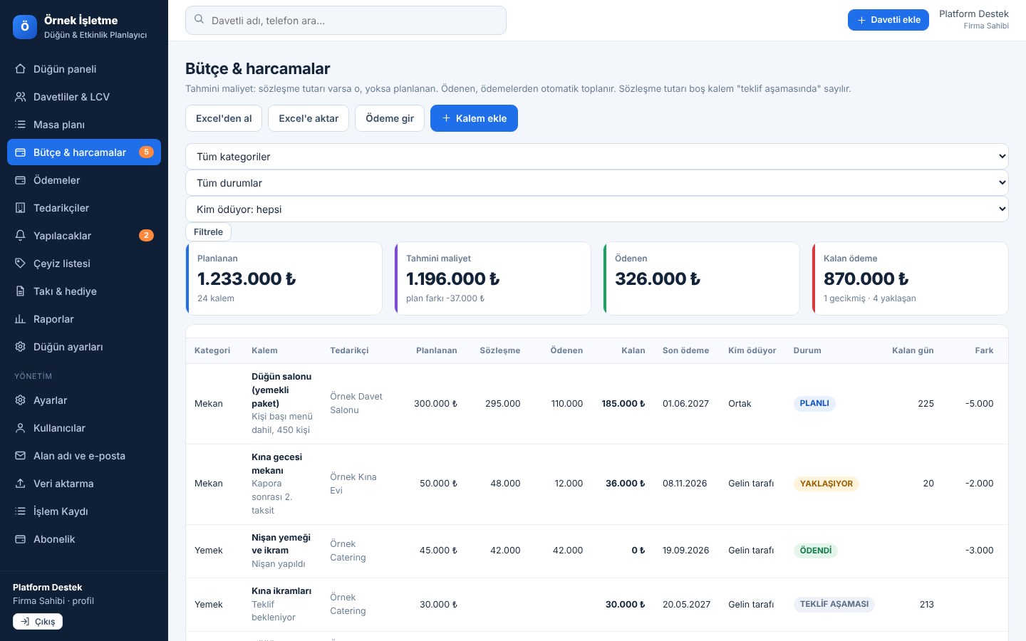
Task: Click the Davetliler & LCV people icon
Action: click(20, 97)
